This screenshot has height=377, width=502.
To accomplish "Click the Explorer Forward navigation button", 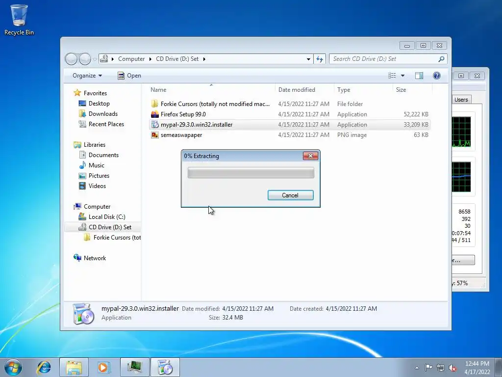I will click(85, 59).
